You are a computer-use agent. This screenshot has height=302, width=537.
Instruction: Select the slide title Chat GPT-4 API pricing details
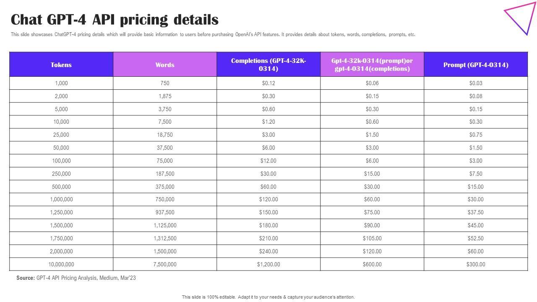click(x=115, y=20)
